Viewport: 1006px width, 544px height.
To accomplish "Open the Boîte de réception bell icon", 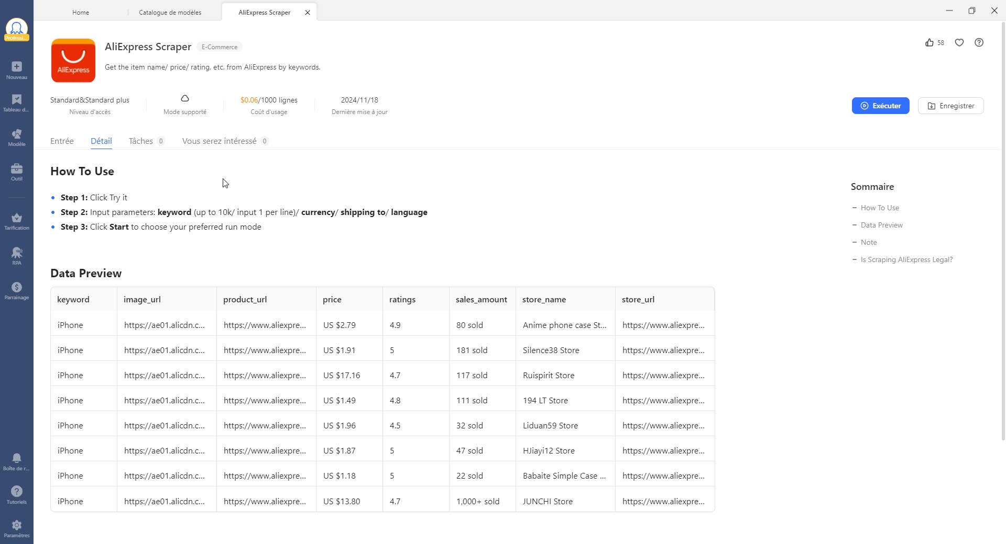I will pos(17,462).
